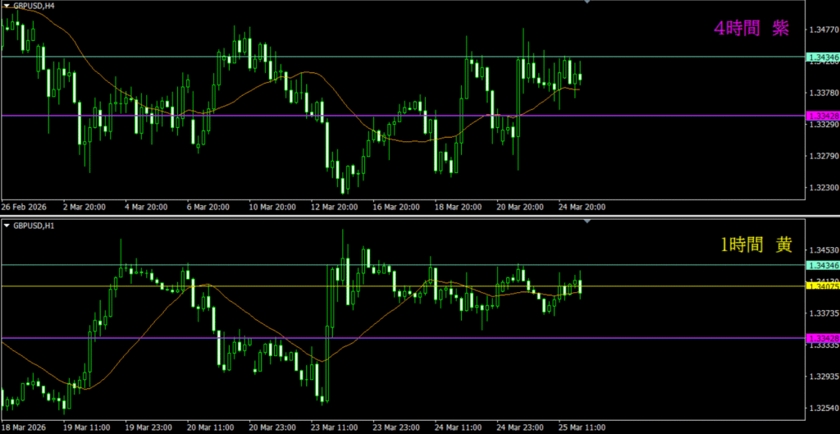Click '18 Mar 2026' date on H1 time axis

point(24,427)
